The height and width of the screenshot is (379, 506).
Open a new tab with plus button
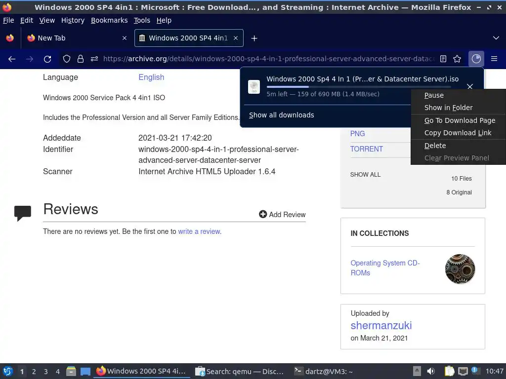(x=254, y=38)
